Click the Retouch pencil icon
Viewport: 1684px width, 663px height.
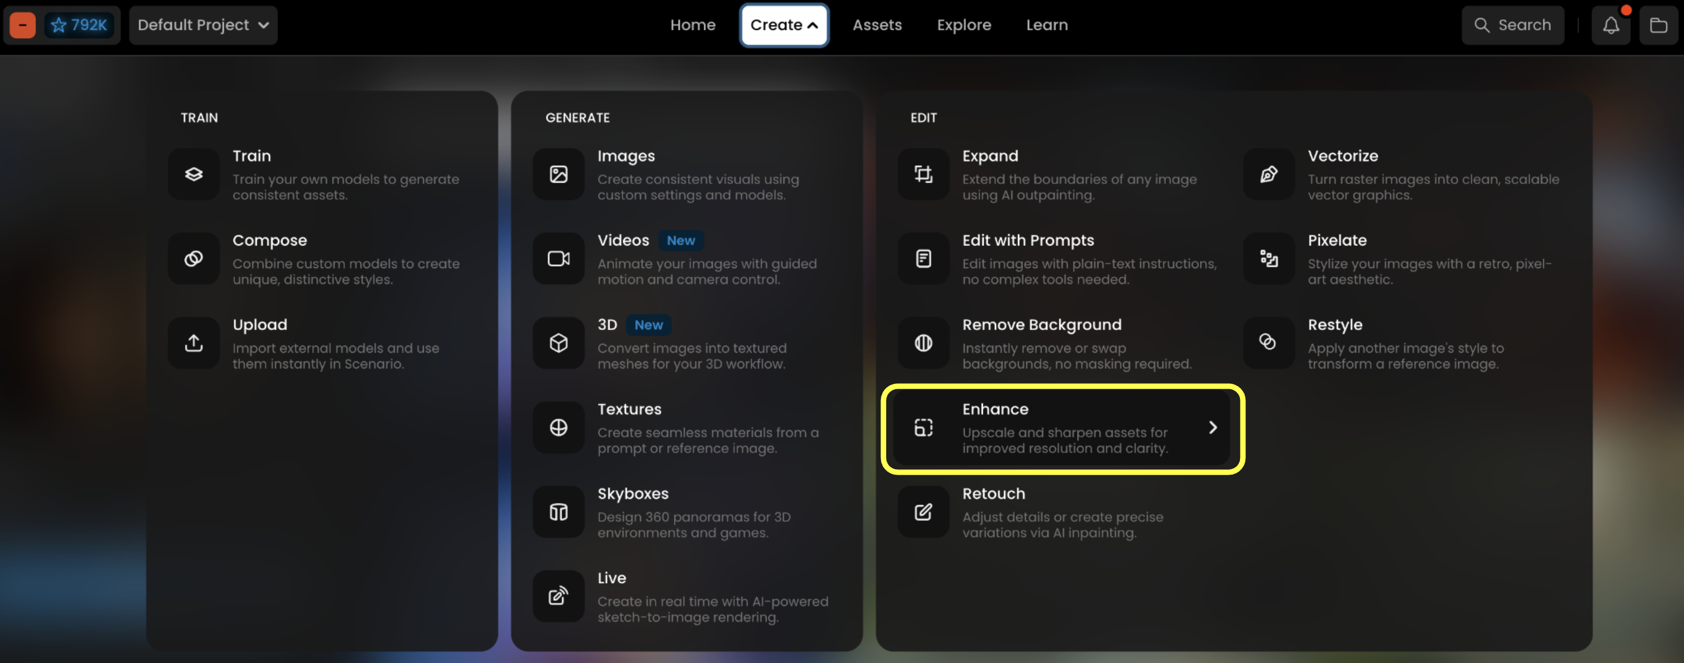pos(923,512)
